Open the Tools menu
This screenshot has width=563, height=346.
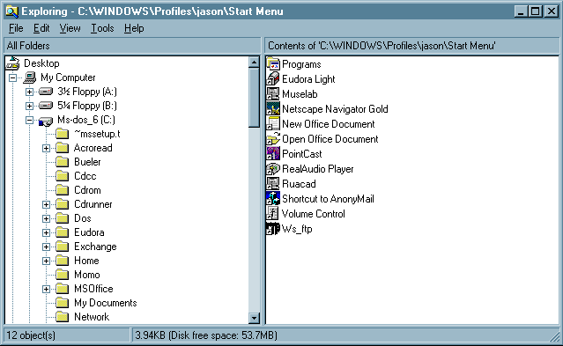tap(102, 28)
